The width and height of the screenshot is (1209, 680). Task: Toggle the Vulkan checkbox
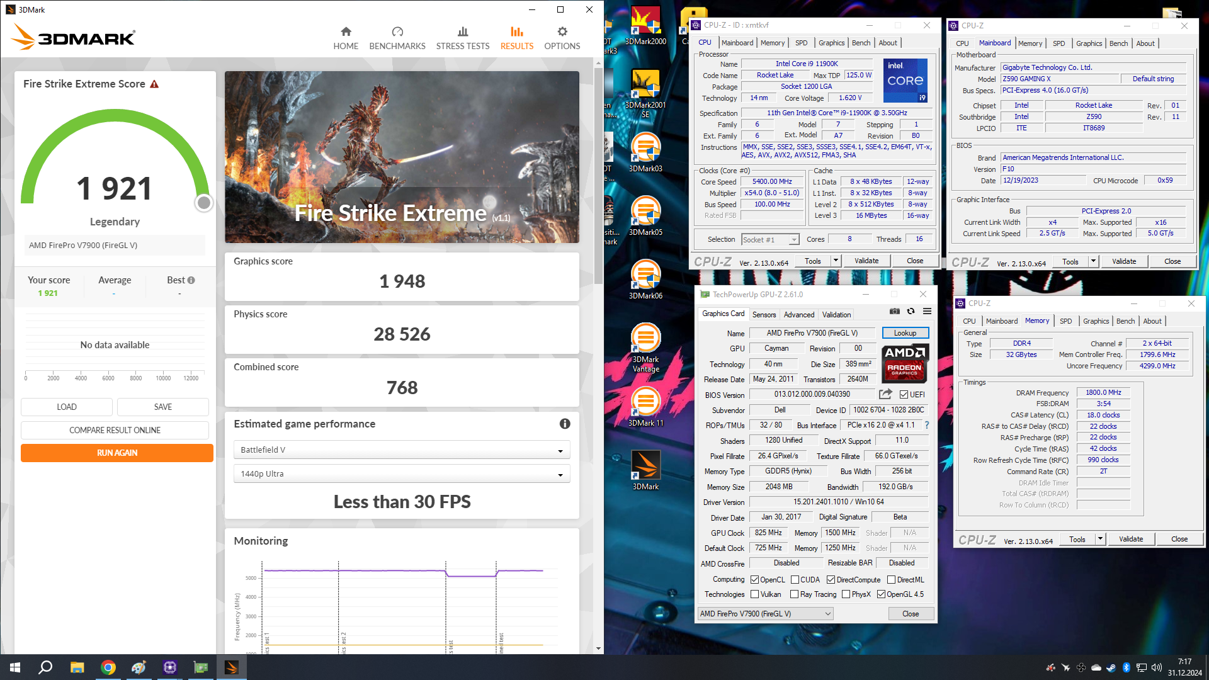[754, 594]
